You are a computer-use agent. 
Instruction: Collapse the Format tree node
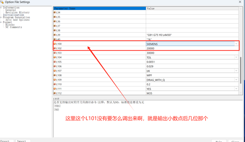[x=1, y=22]
